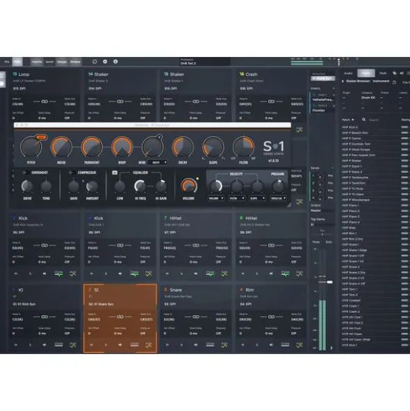Viewport: 410px width, 411px height.
Task: Mute the 7 HiHat pad
Action: tap(167, 273)
